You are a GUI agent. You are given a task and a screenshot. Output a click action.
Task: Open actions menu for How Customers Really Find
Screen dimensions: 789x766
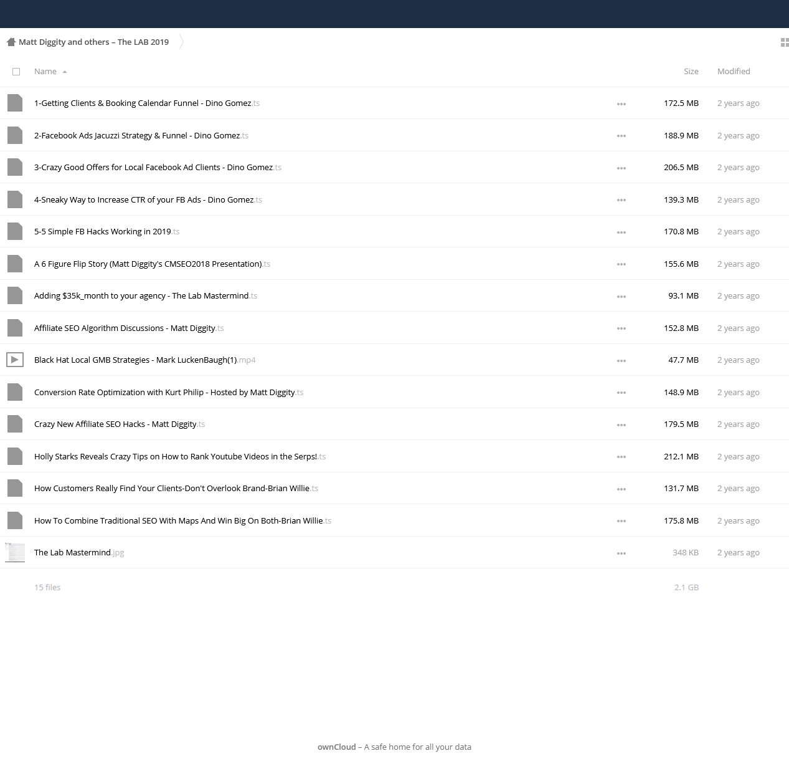621,489
